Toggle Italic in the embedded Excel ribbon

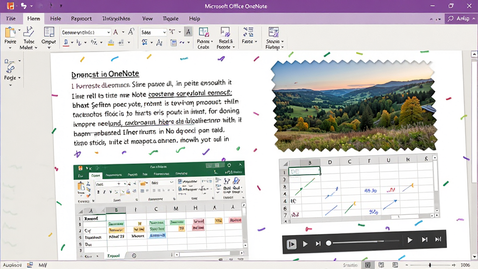point(104,192)
